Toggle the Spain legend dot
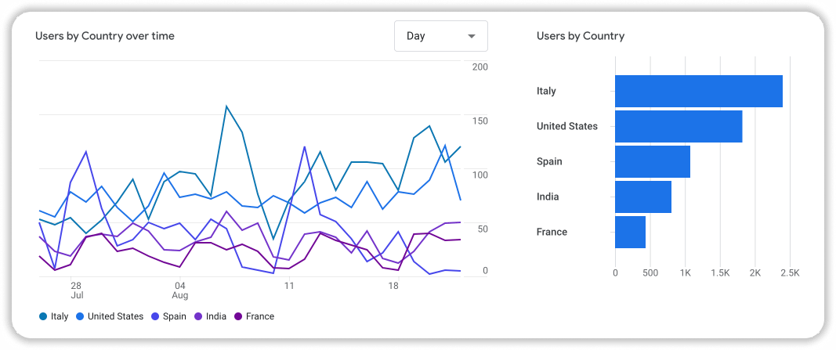836x350 pixels. click(x=157, y=316)
